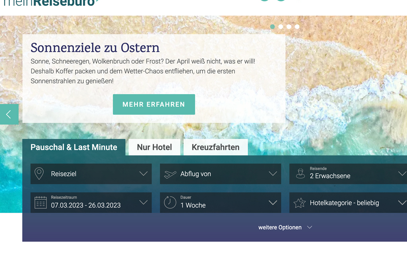Screen dimensions: 407x260
Task: Click the Sonnenziele zu Ostern heading
Action: click(95, 48)
